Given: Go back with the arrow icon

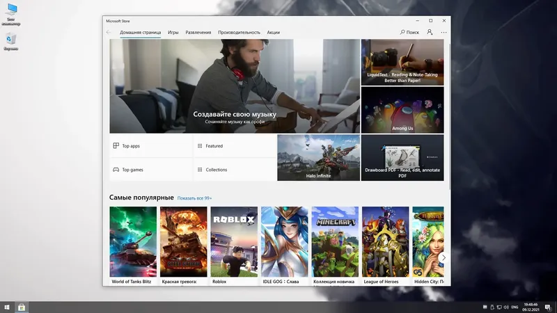Looking at the screenshot, I should click(109, 32).
